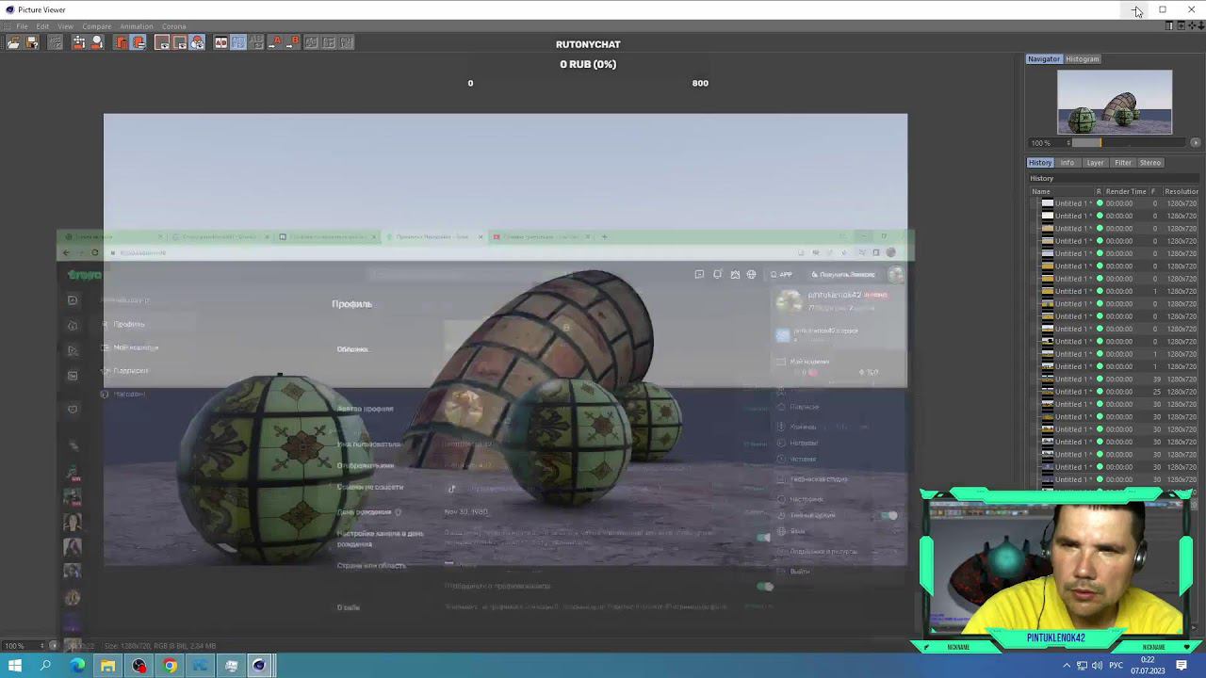Screen dimensions: 1206x678
Task: Click the taskbar clock and date
Action: coord(1148,666)
